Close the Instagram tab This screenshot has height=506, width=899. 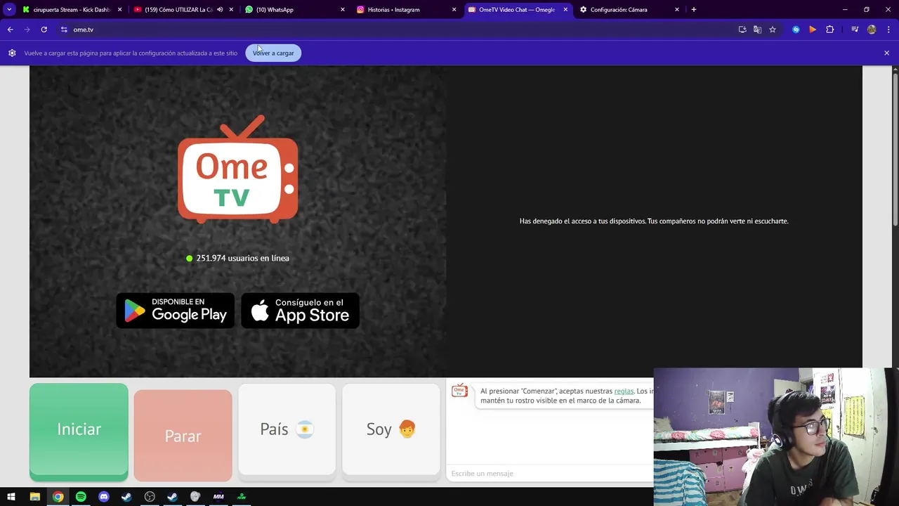[454, 10]
